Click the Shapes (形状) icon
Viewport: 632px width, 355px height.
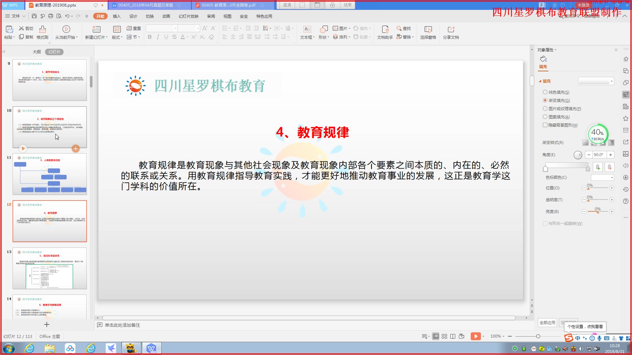click(x=324, y=29)
